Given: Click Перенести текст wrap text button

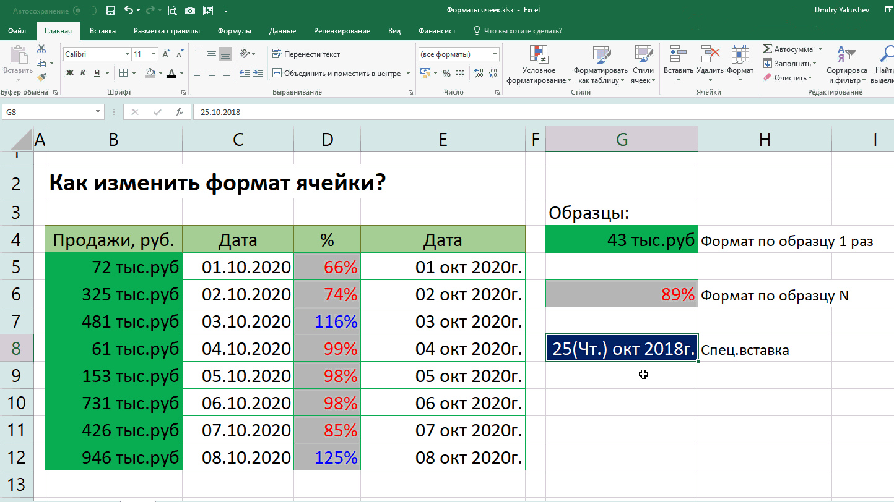Looking at the screenshot, I should coord(306,54).
